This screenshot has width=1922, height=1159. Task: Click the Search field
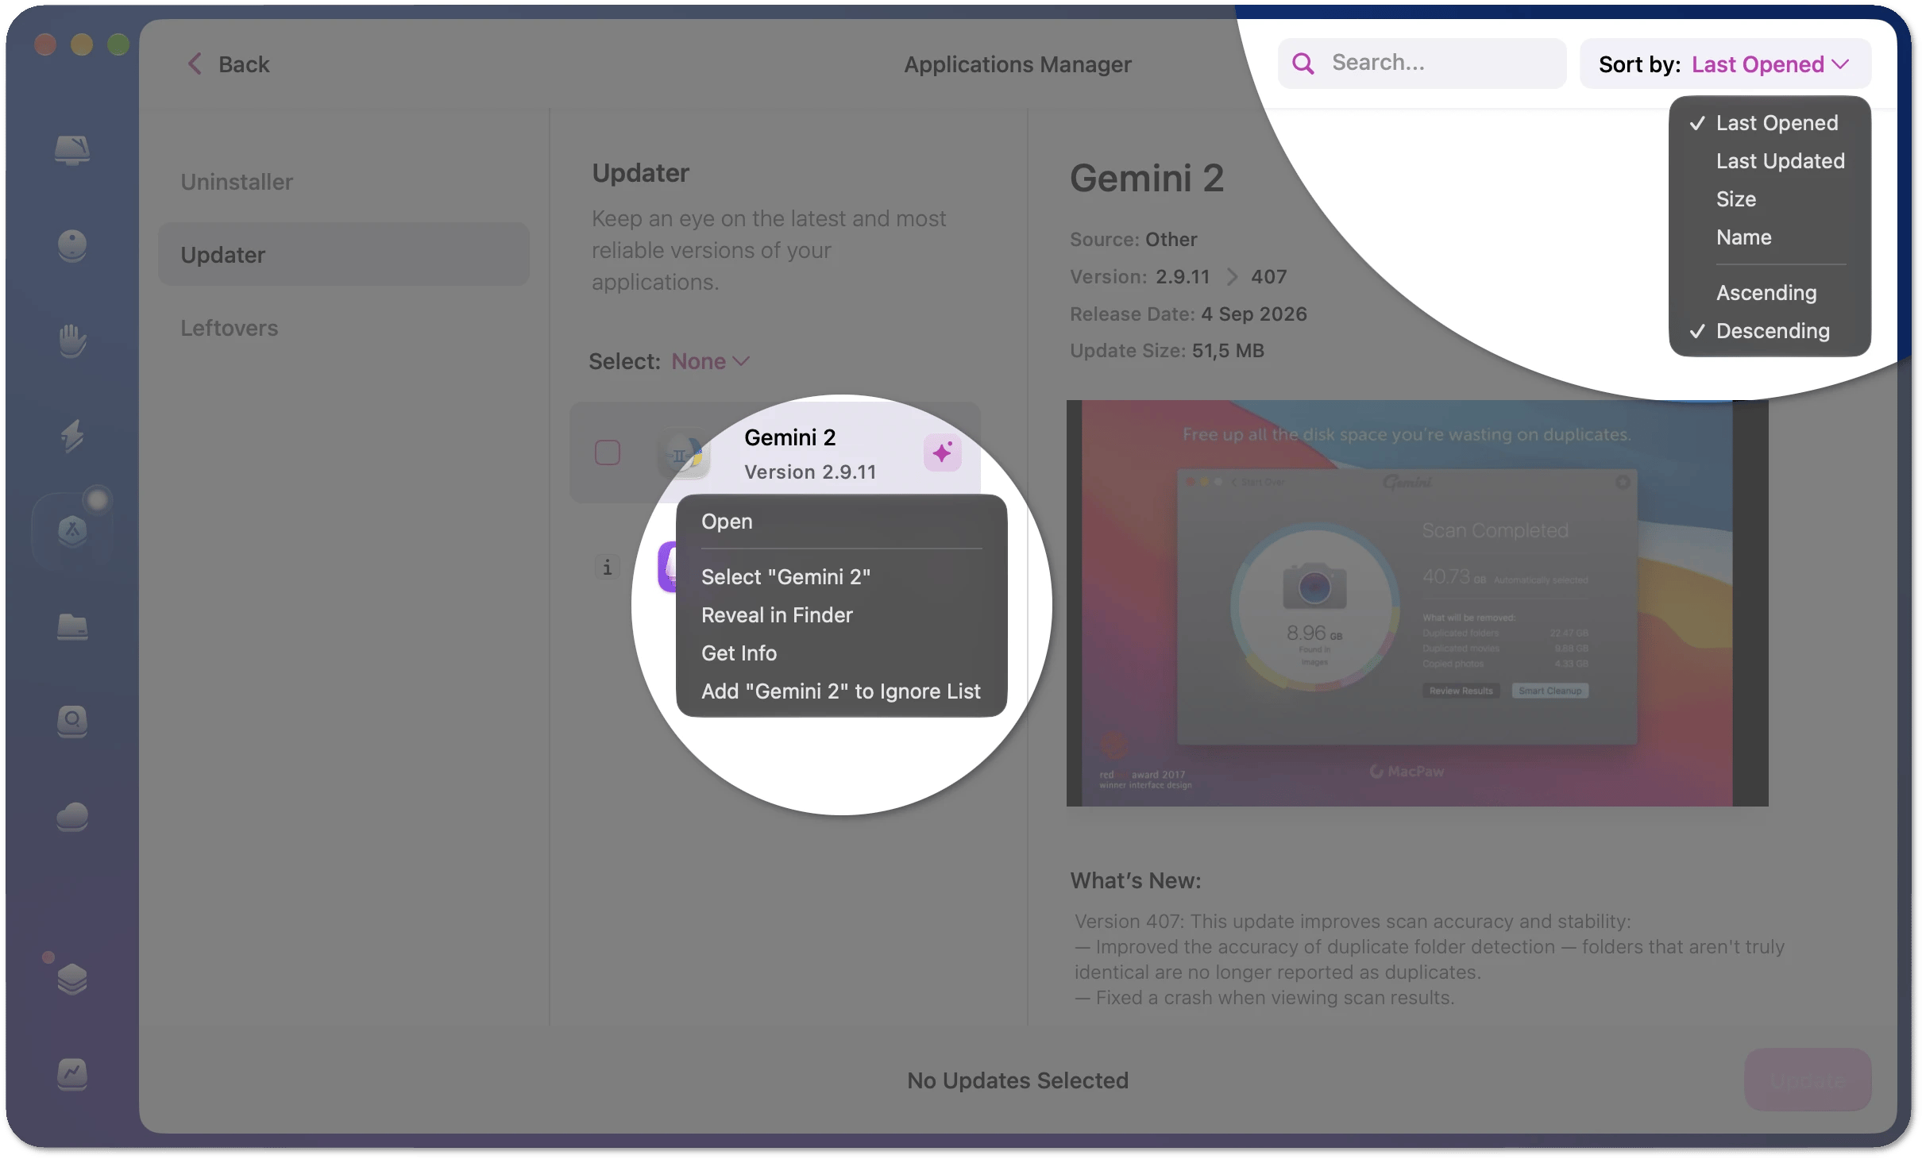pyautogui.click(x=1422, y=64)
